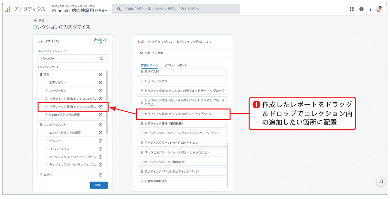The height and width of the screenshot is (199, 390).
Task: Click the top search box for URL 生成ツール
Action: tap(176, 9)
